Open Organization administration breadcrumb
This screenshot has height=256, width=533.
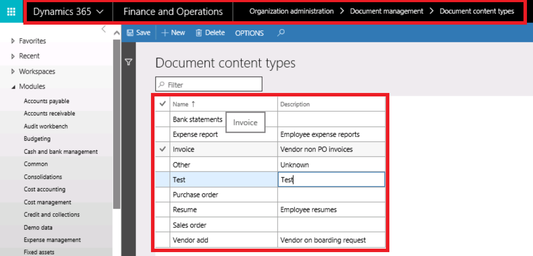click(x=292, y=12)
